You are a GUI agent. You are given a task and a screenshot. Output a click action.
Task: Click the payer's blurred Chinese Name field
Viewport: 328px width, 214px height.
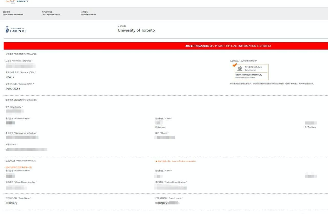click(x=10, y=176)
